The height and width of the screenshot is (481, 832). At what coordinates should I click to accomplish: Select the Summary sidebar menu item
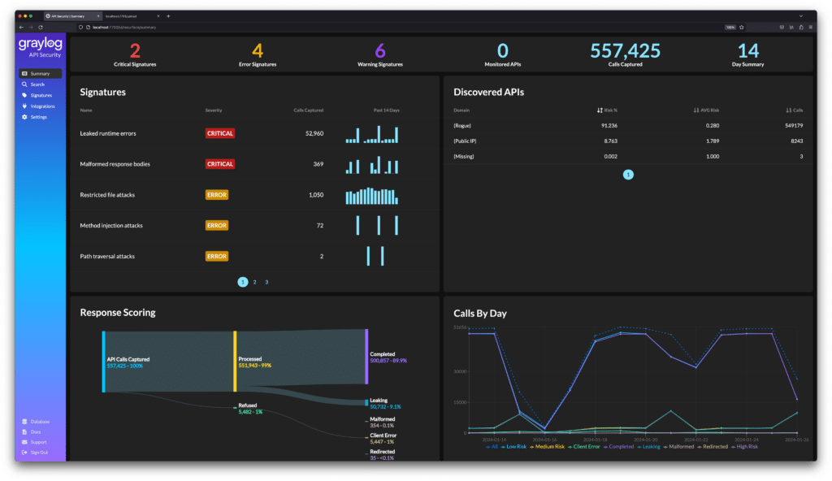(40, 74)
